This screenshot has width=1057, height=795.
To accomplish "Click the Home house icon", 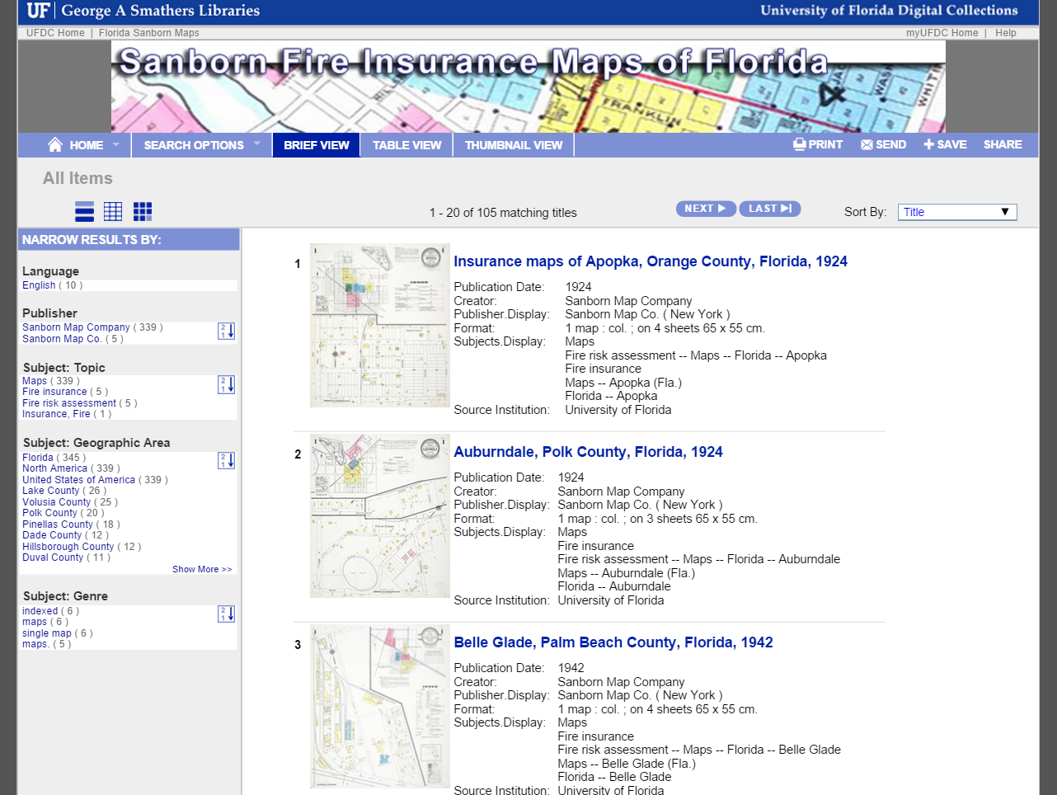I will pos(57,144).
